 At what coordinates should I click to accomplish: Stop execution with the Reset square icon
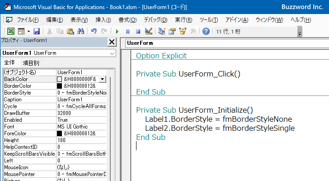[137, 31]
